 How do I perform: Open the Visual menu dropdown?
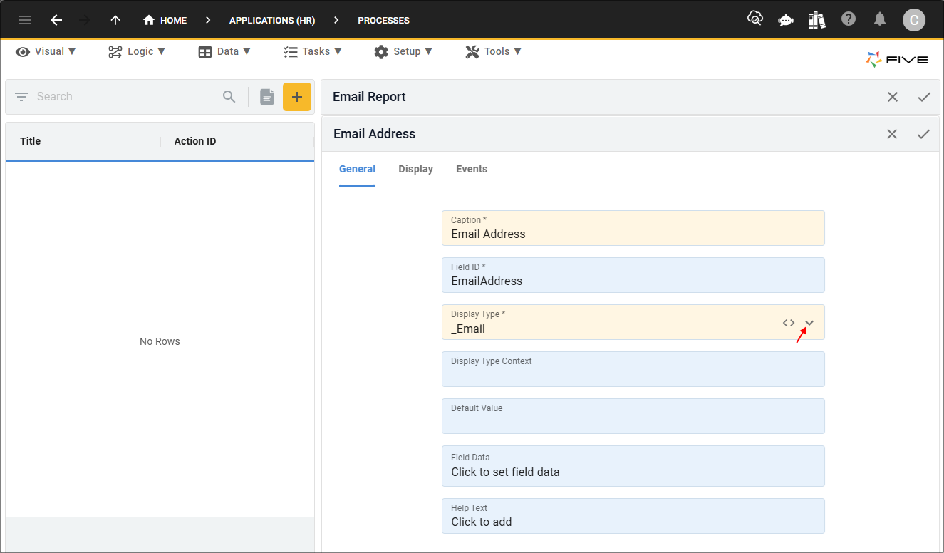coord(46,51)
